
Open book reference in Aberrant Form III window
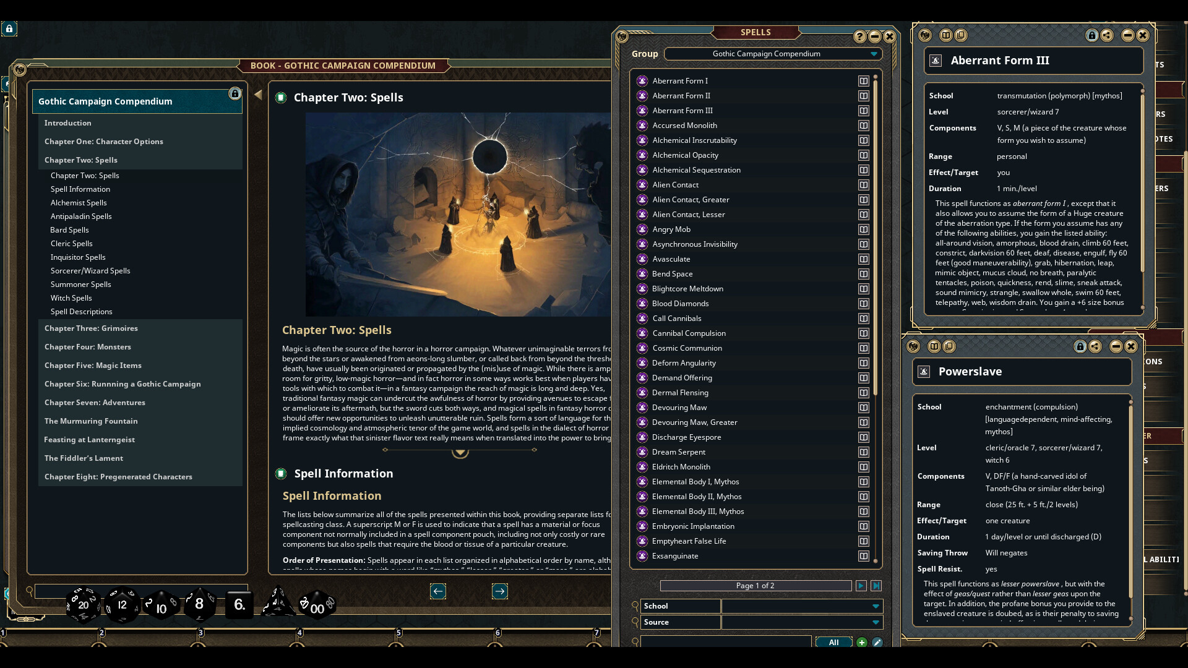(x=945, y=35)
